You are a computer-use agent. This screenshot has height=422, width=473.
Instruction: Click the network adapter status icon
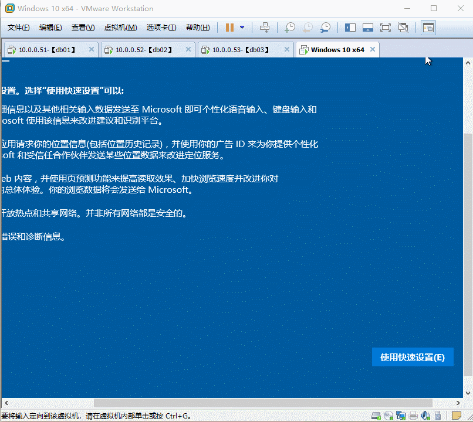(x=401, y=416)
